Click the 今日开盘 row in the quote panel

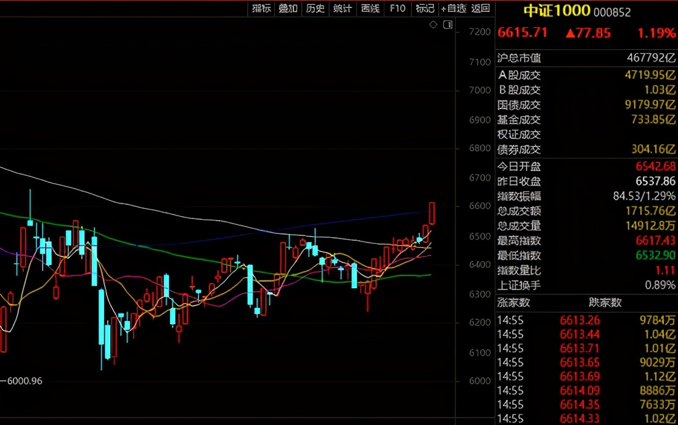(x=586, y=166)
